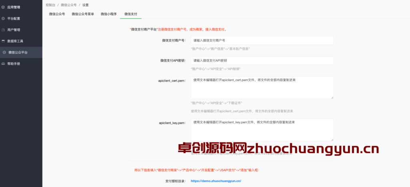This screenshot has height=187, width=410.
Task: Switch to the 微信公众号菜单 tab
Action: pyautogui.click(x=83, y=14)
